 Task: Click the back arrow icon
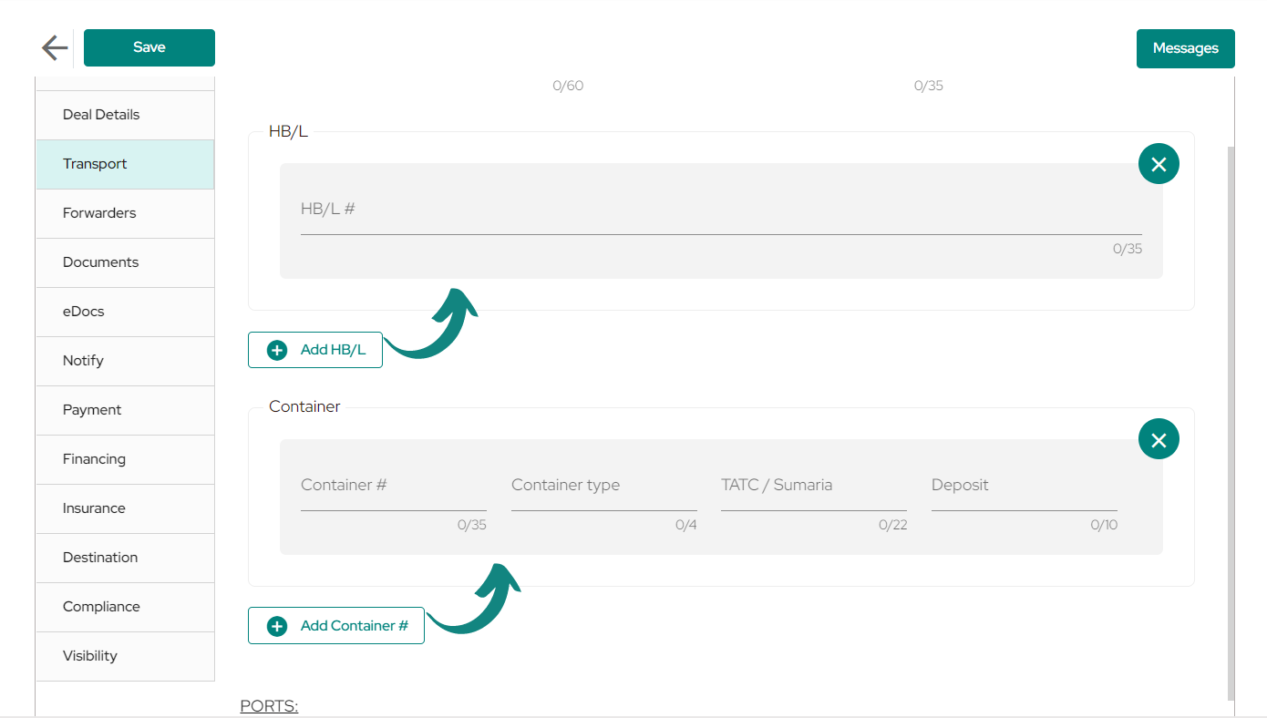tap(55, 47)
